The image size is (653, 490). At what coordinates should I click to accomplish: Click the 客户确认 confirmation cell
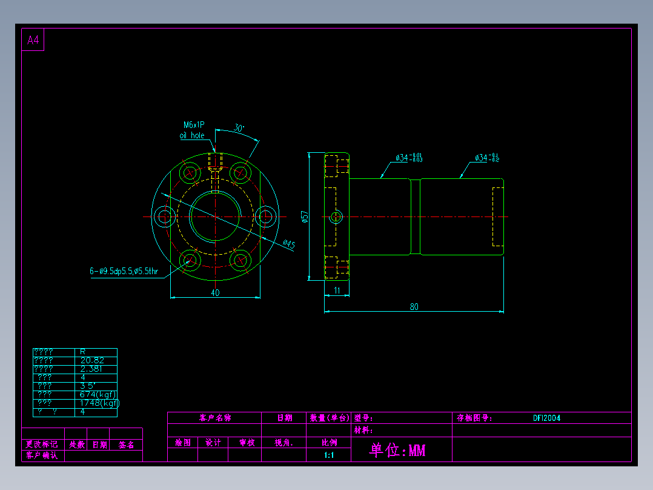pos(42,455)
